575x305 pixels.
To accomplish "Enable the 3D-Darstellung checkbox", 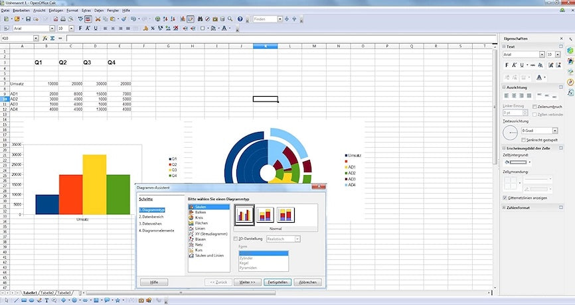I will pyautogui.click(x=236, y=239).
